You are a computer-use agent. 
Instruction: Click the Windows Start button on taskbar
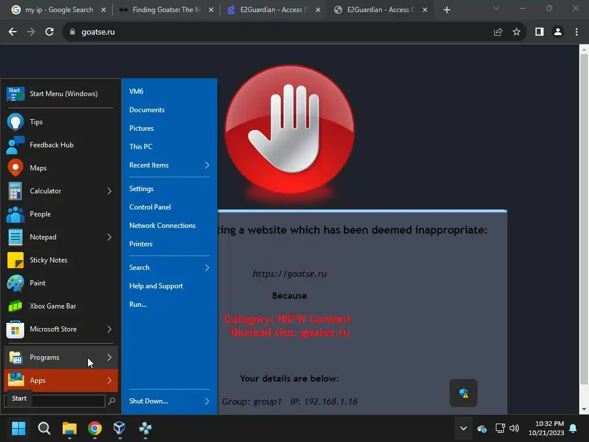click(18, 428)
